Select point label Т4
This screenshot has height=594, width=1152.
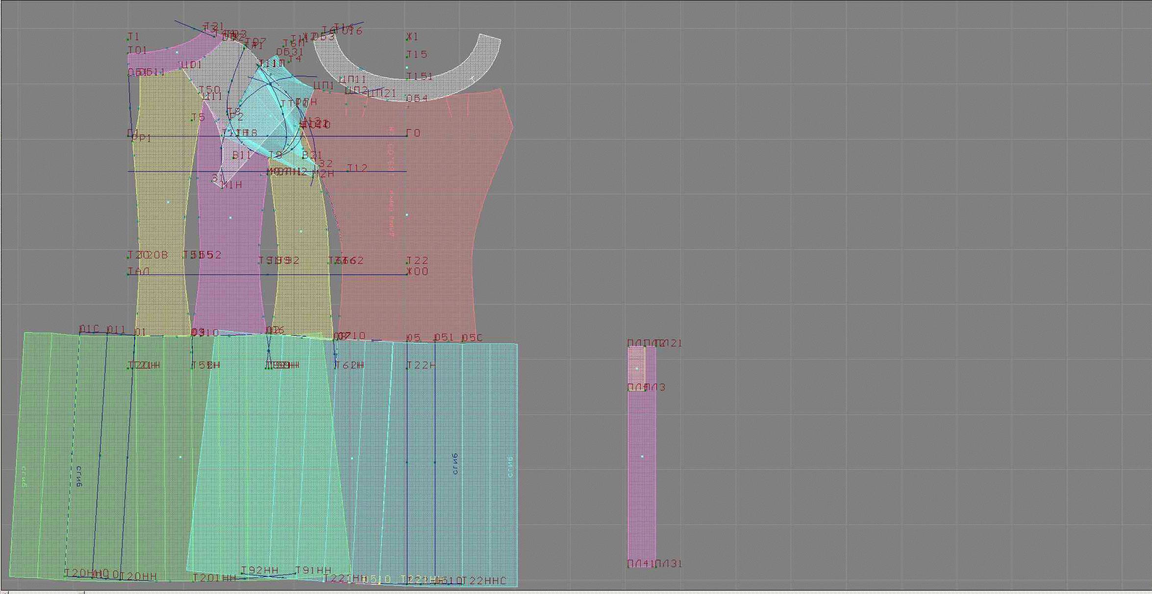[x=295, y=59]
